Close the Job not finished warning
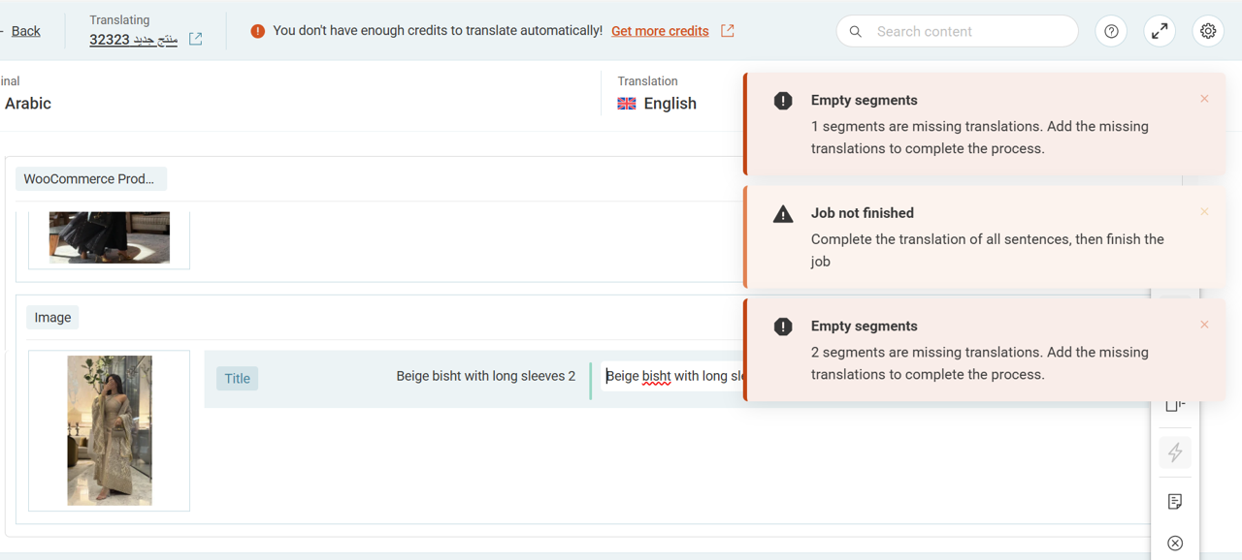 pos(1204,211)
